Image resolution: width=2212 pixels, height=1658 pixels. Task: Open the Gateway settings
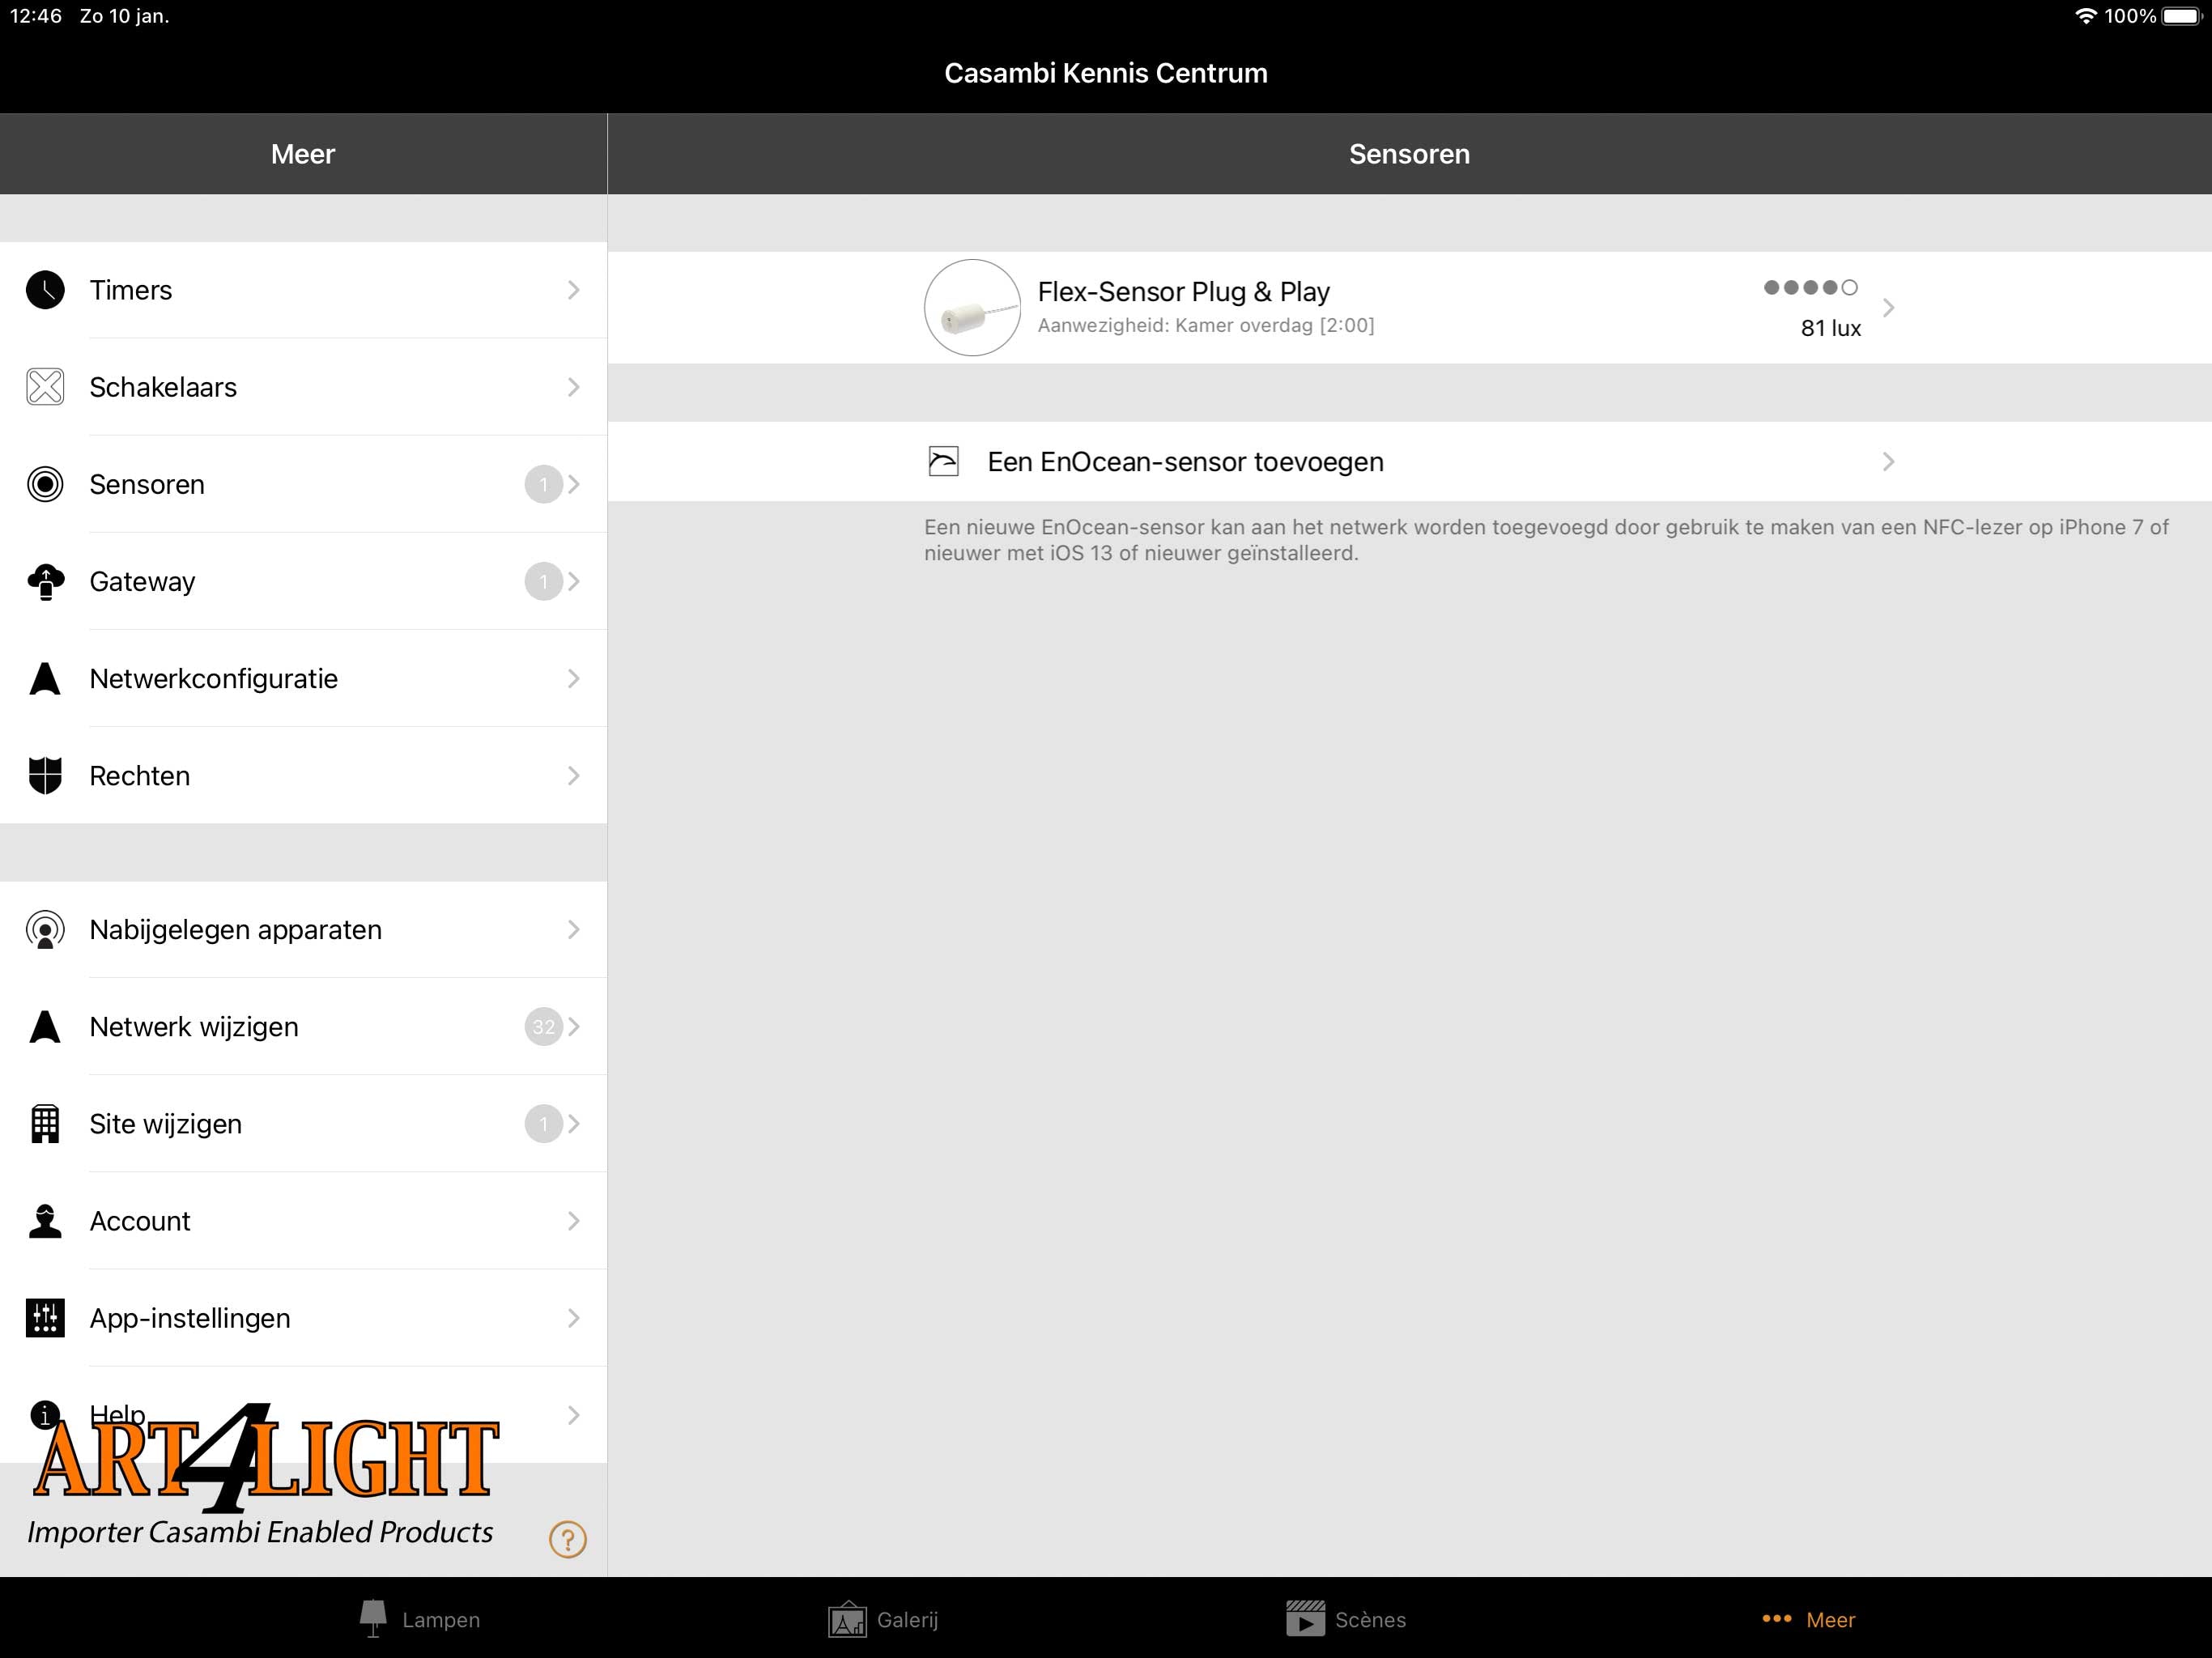(x=303, y=580)
